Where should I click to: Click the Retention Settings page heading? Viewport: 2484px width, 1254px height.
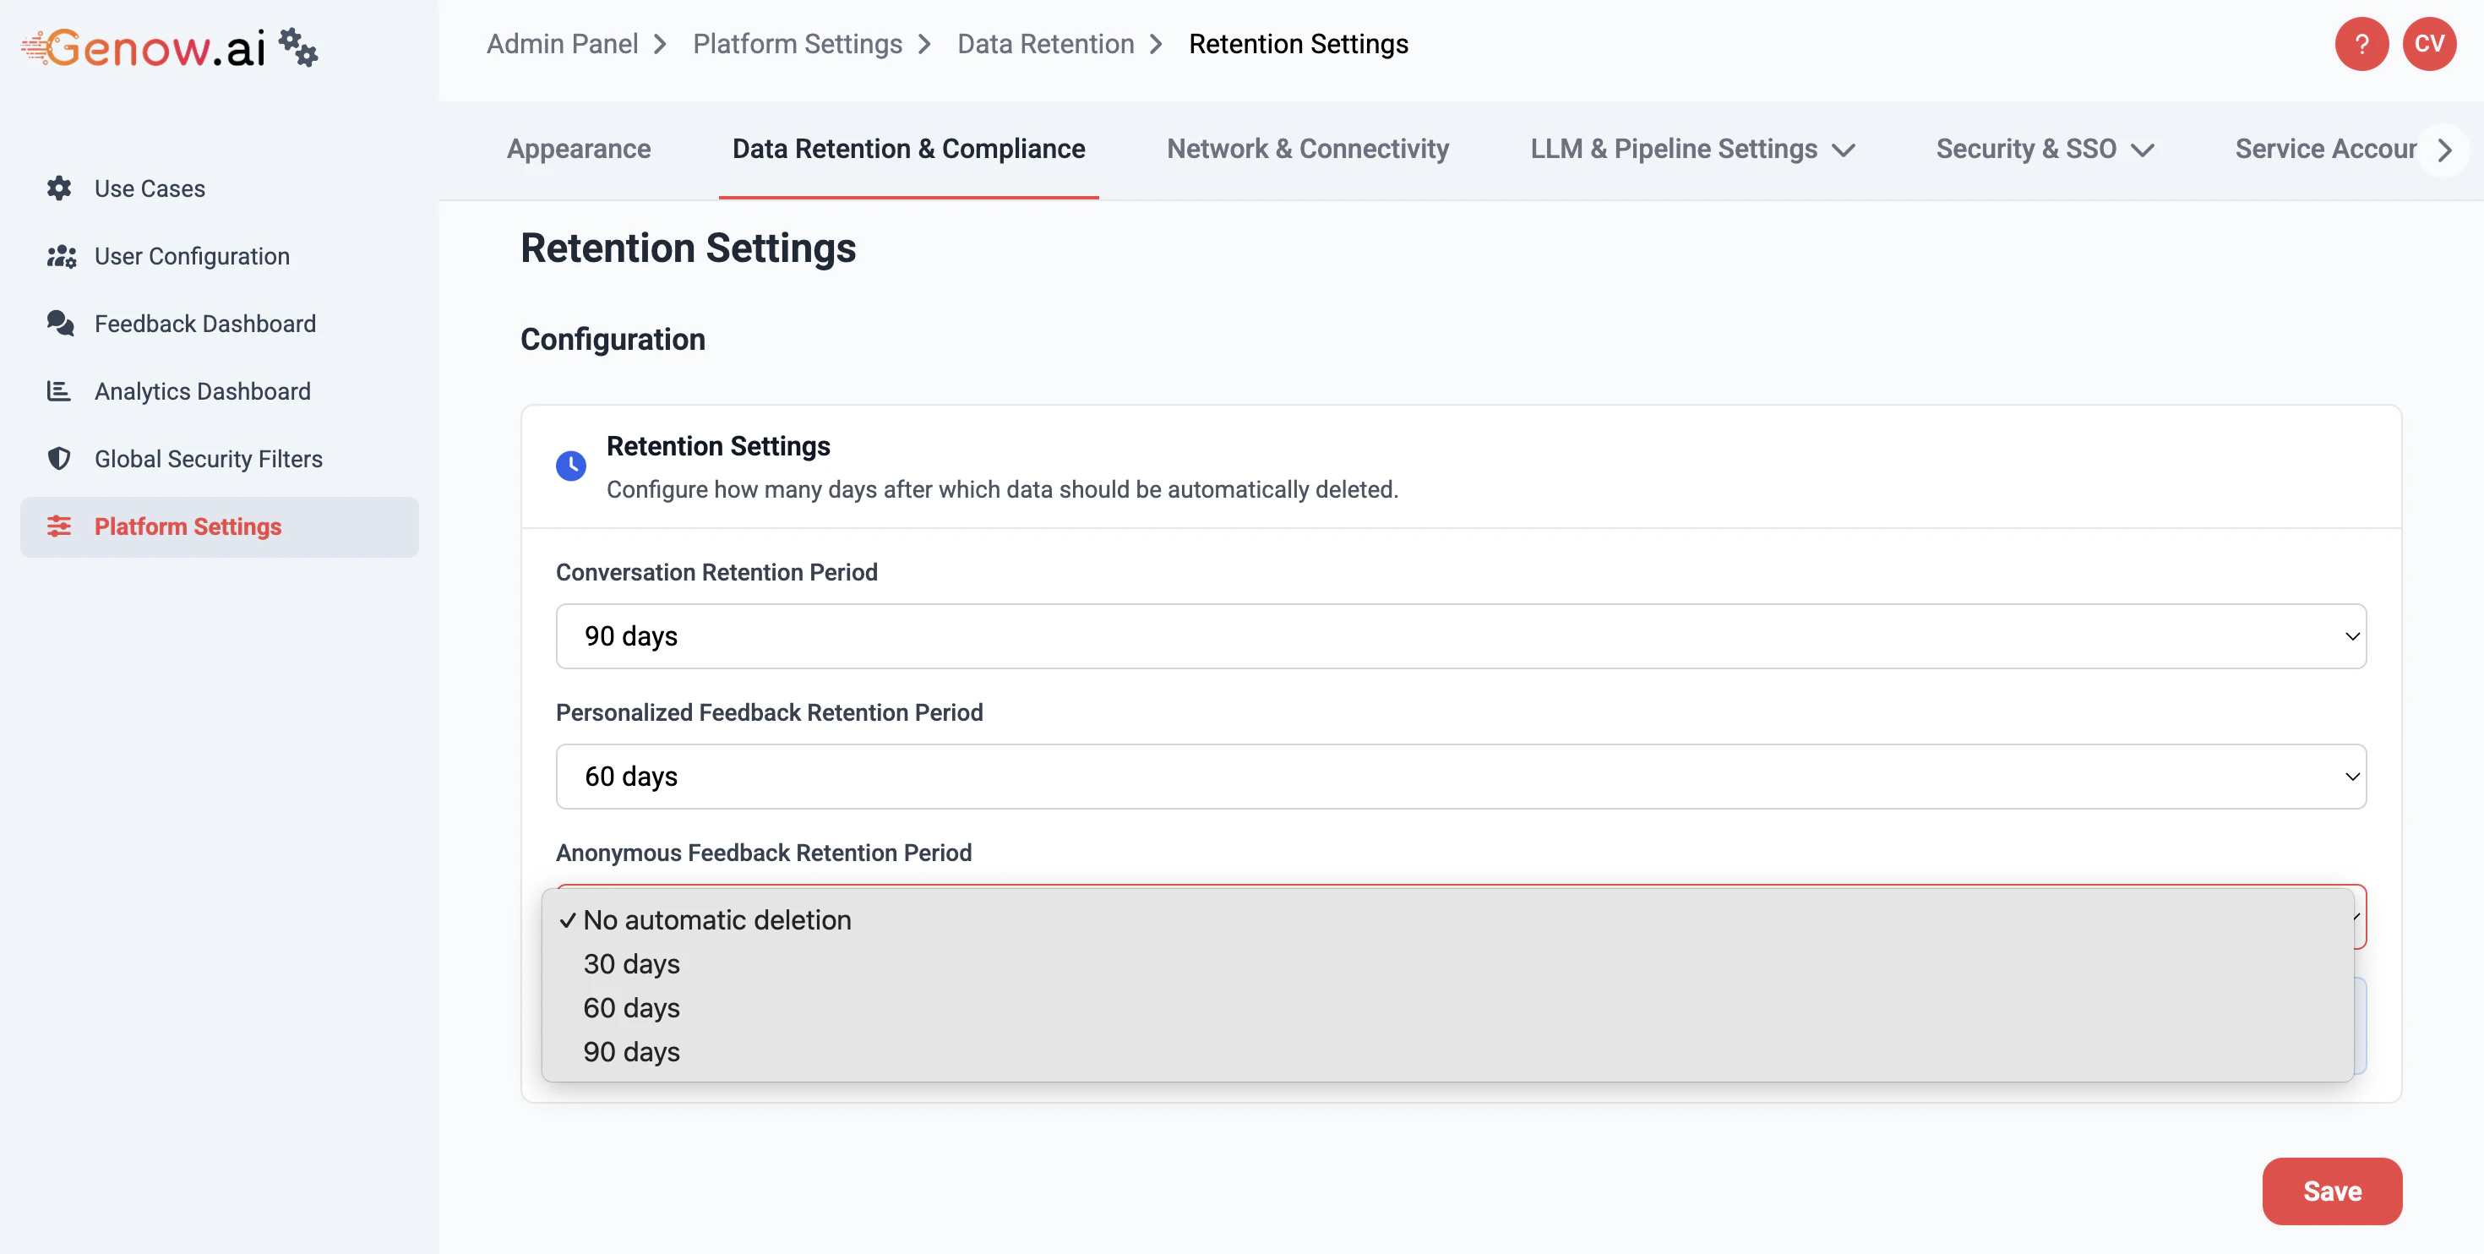688,248
